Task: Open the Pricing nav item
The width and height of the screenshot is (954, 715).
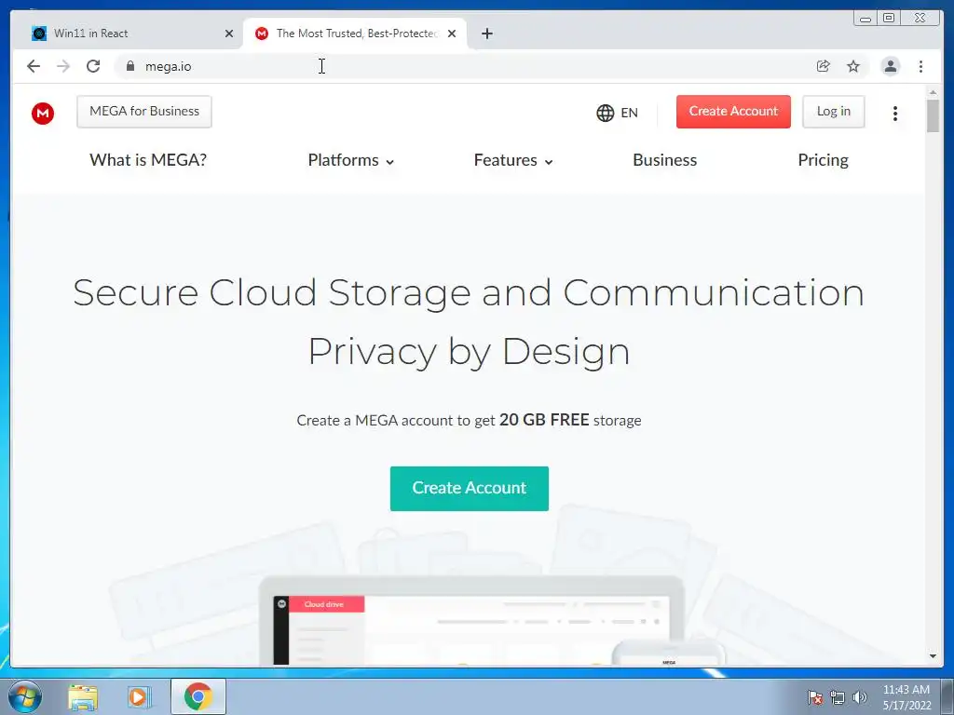Action: point(823,160)
